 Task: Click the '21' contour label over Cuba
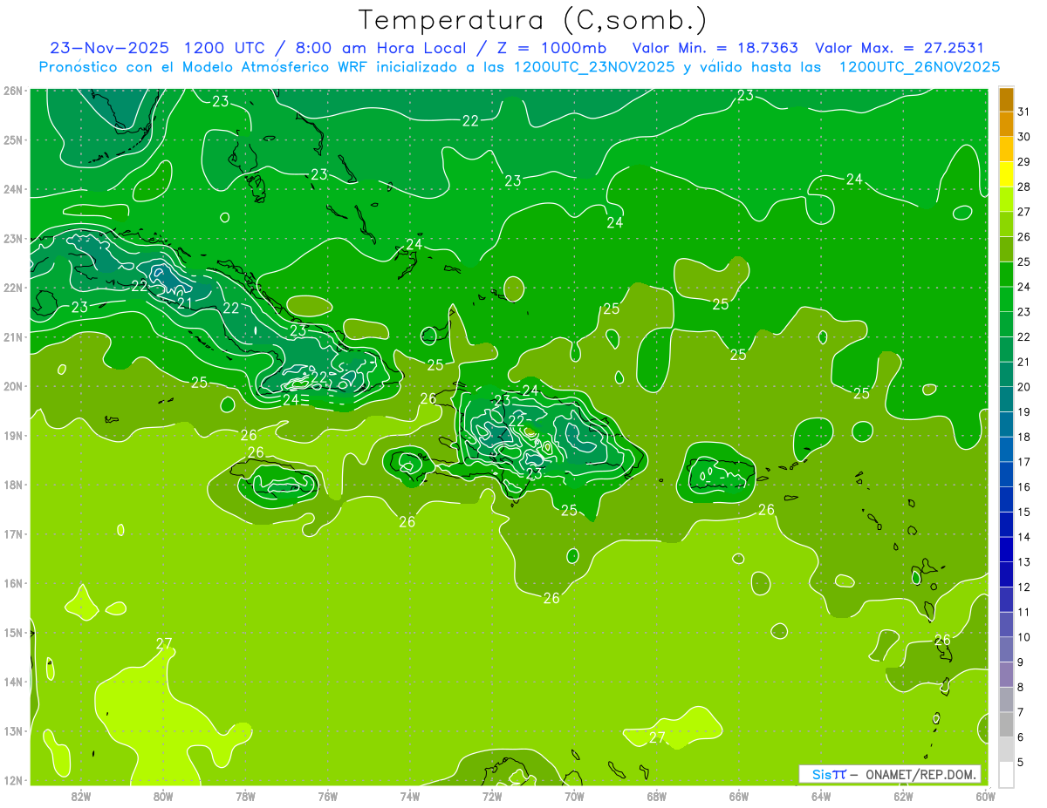(x=185, y=303)
